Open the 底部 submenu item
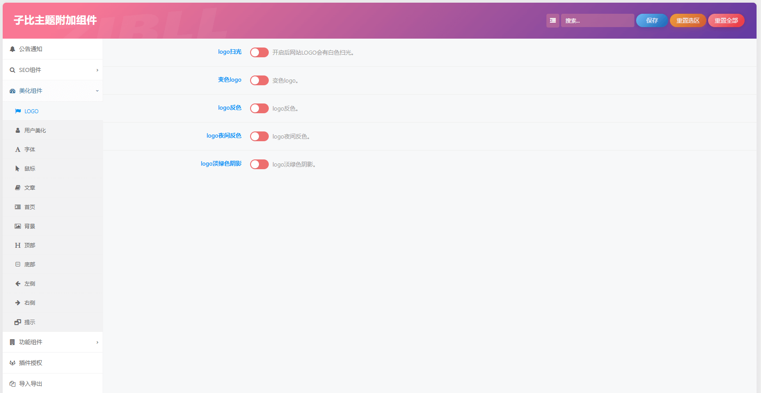Image resolution: width=761 pixels, height=393 pixels. coord(52,264)
